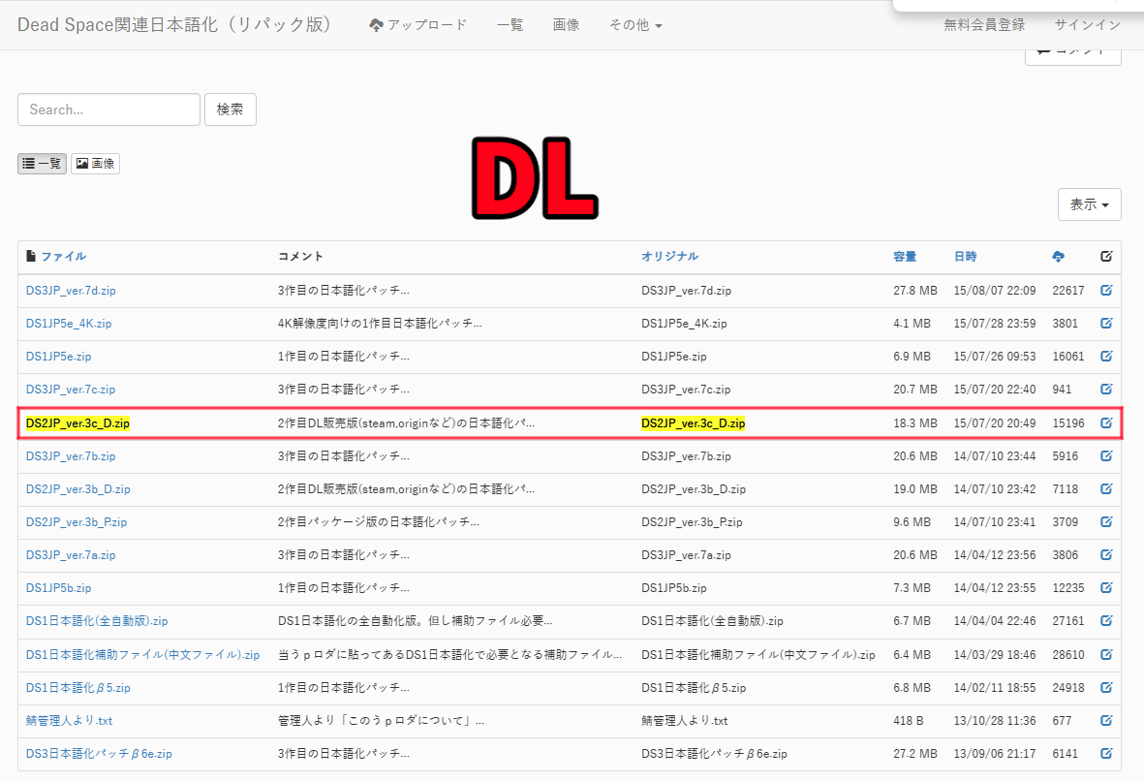Open 画像 in the top navigation
The width and height of the screenshot is (1144, 782).
(x=566, y=25)
